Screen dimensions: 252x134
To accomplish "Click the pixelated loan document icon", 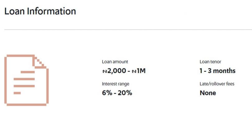I will (26, 80).
